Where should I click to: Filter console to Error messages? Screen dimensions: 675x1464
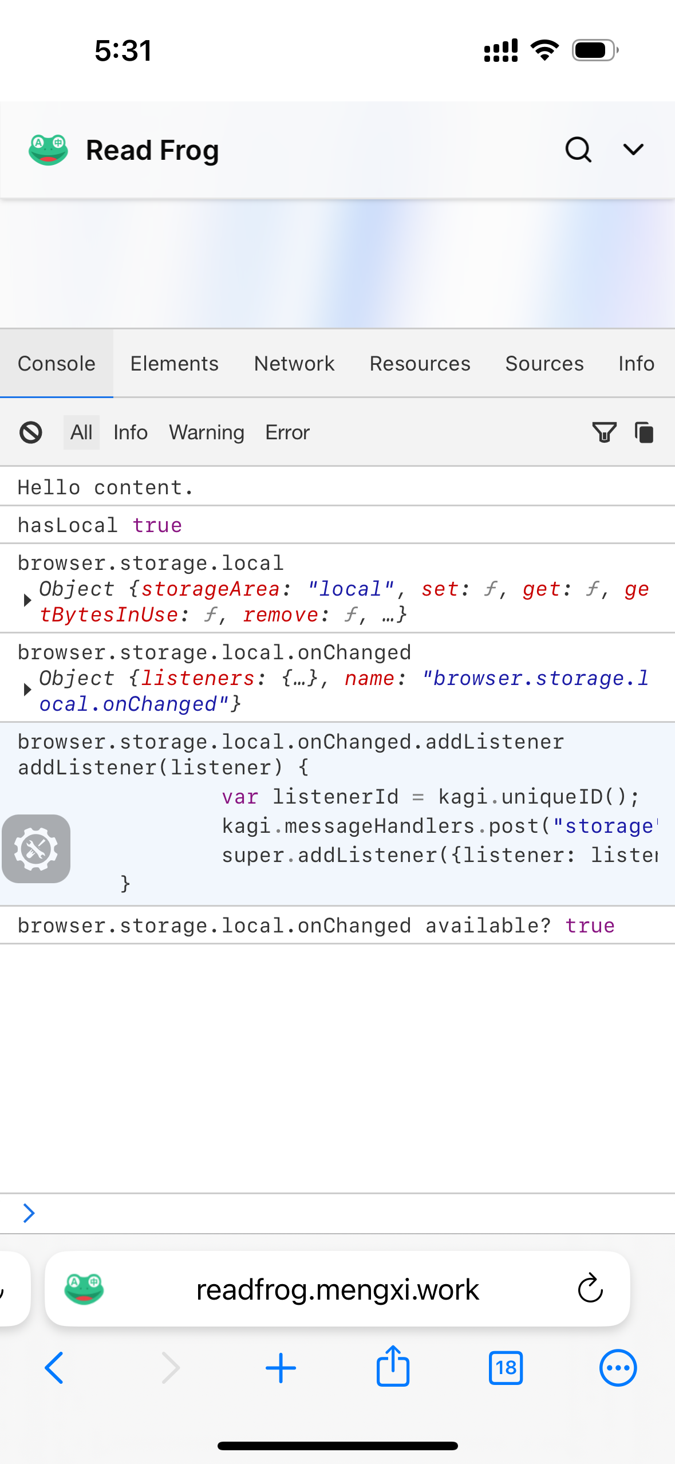tap(287, 432)
